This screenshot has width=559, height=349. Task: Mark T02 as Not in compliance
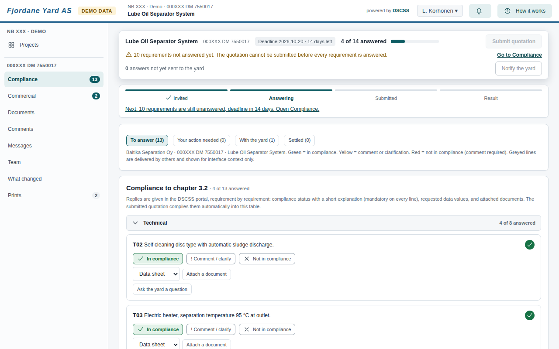click(x=267, y=259)
